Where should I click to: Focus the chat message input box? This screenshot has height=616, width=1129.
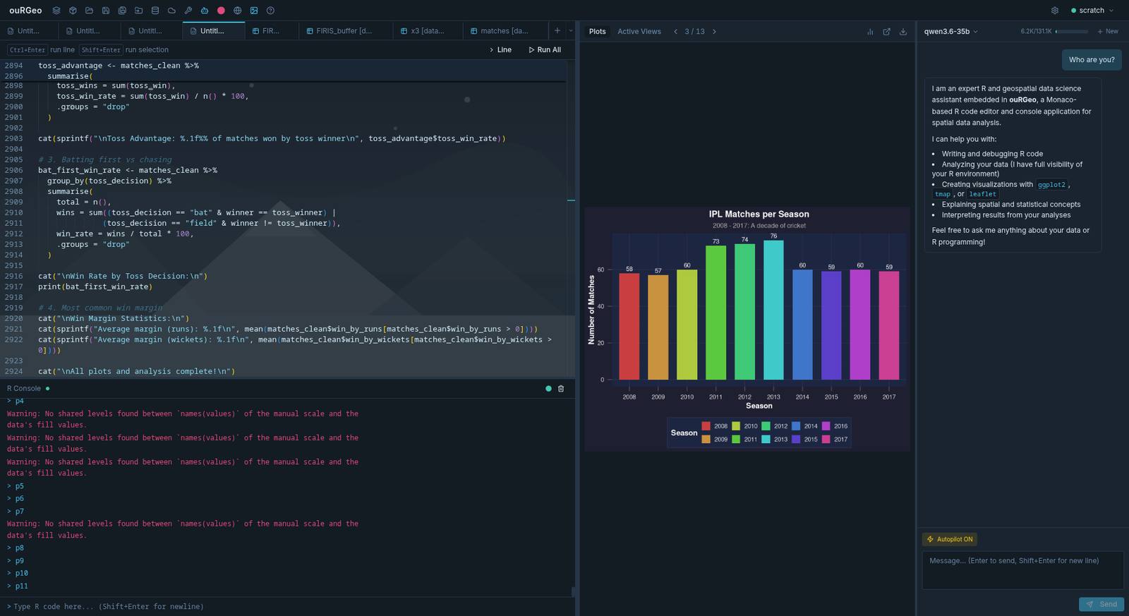click(x=1022, y=570)
